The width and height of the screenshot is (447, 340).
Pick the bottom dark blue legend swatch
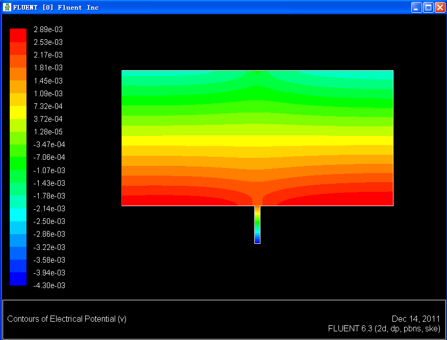click(18, 279)
